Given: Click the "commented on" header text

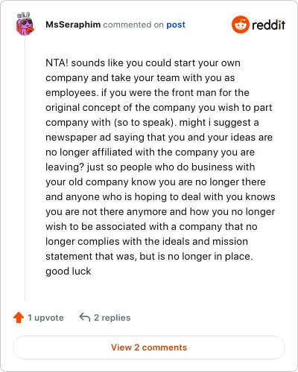Looking at the screenshot, I should pyautogui.click(x=133, y=25).
